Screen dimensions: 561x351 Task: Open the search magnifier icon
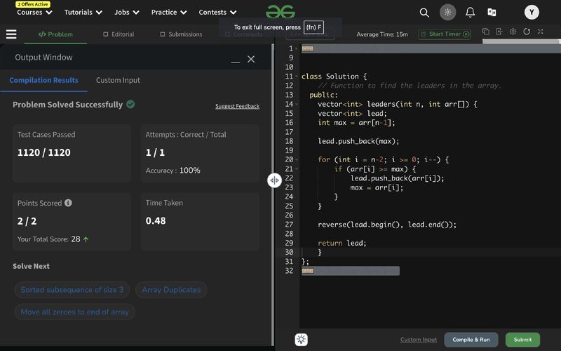click(x=424, y=13)
